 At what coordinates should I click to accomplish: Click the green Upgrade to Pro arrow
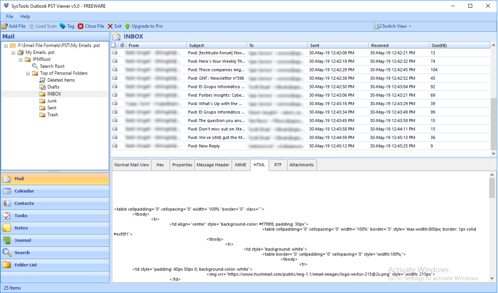[x=127, y=26]
